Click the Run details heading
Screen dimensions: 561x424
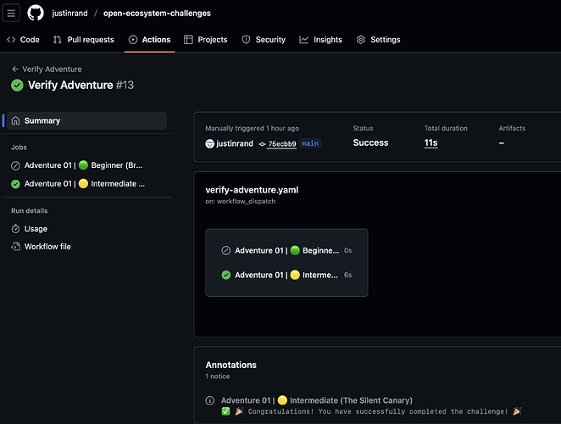(30, 210)
